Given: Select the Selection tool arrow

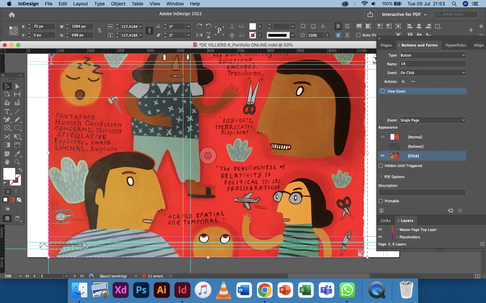Looking at the screenshot, I should [x=7, y=86].
